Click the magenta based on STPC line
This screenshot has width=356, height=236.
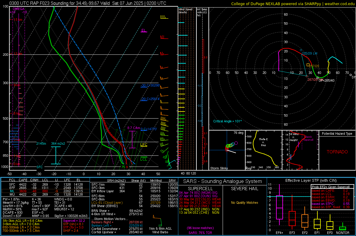coord(331,204)
